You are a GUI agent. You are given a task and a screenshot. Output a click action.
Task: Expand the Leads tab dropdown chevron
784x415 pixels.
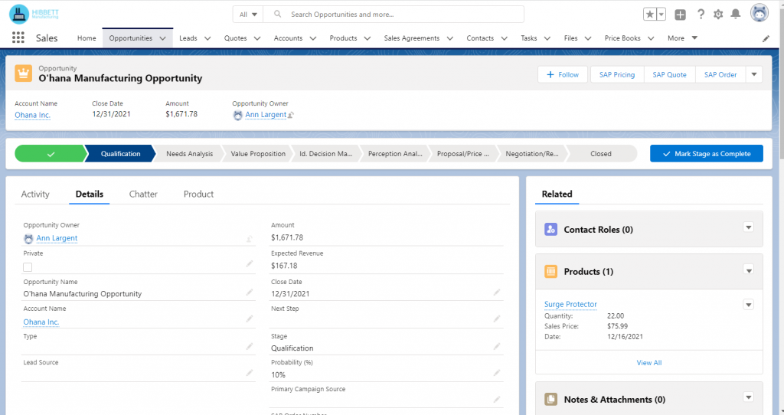click(x=207, y=38)
